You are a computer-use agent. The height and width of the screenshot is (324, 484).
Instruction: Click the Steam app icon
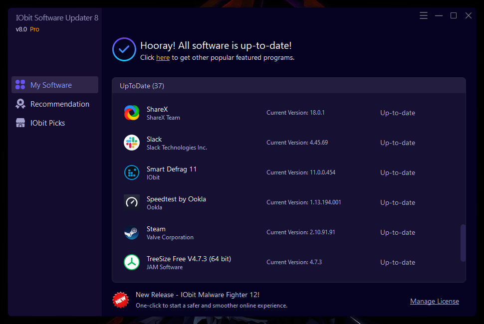(132, 232)
